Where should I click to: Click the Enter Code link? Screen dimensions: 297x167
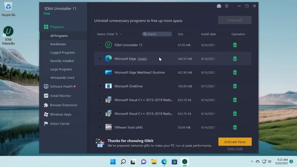(235, 148)
